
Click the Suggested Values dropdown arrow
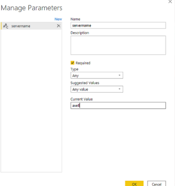[120, 89]
